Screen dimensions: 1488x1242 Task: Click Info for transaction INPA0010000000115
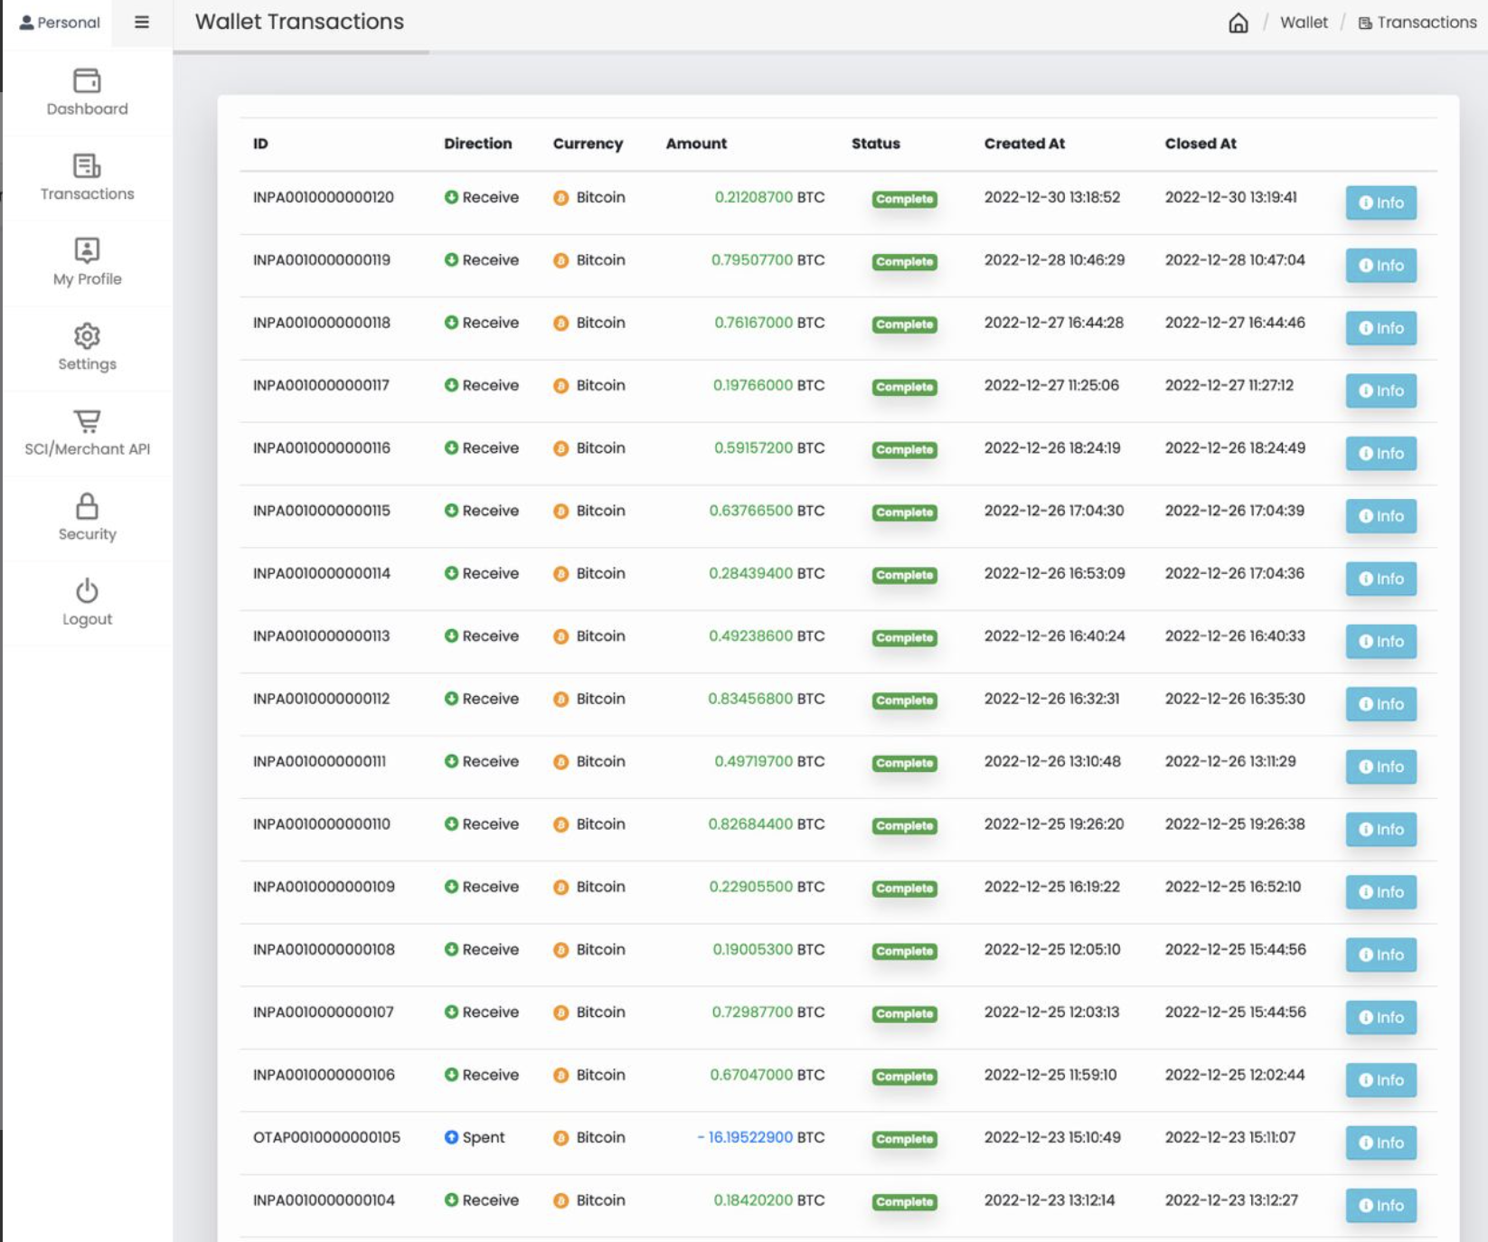point(1380,516)
